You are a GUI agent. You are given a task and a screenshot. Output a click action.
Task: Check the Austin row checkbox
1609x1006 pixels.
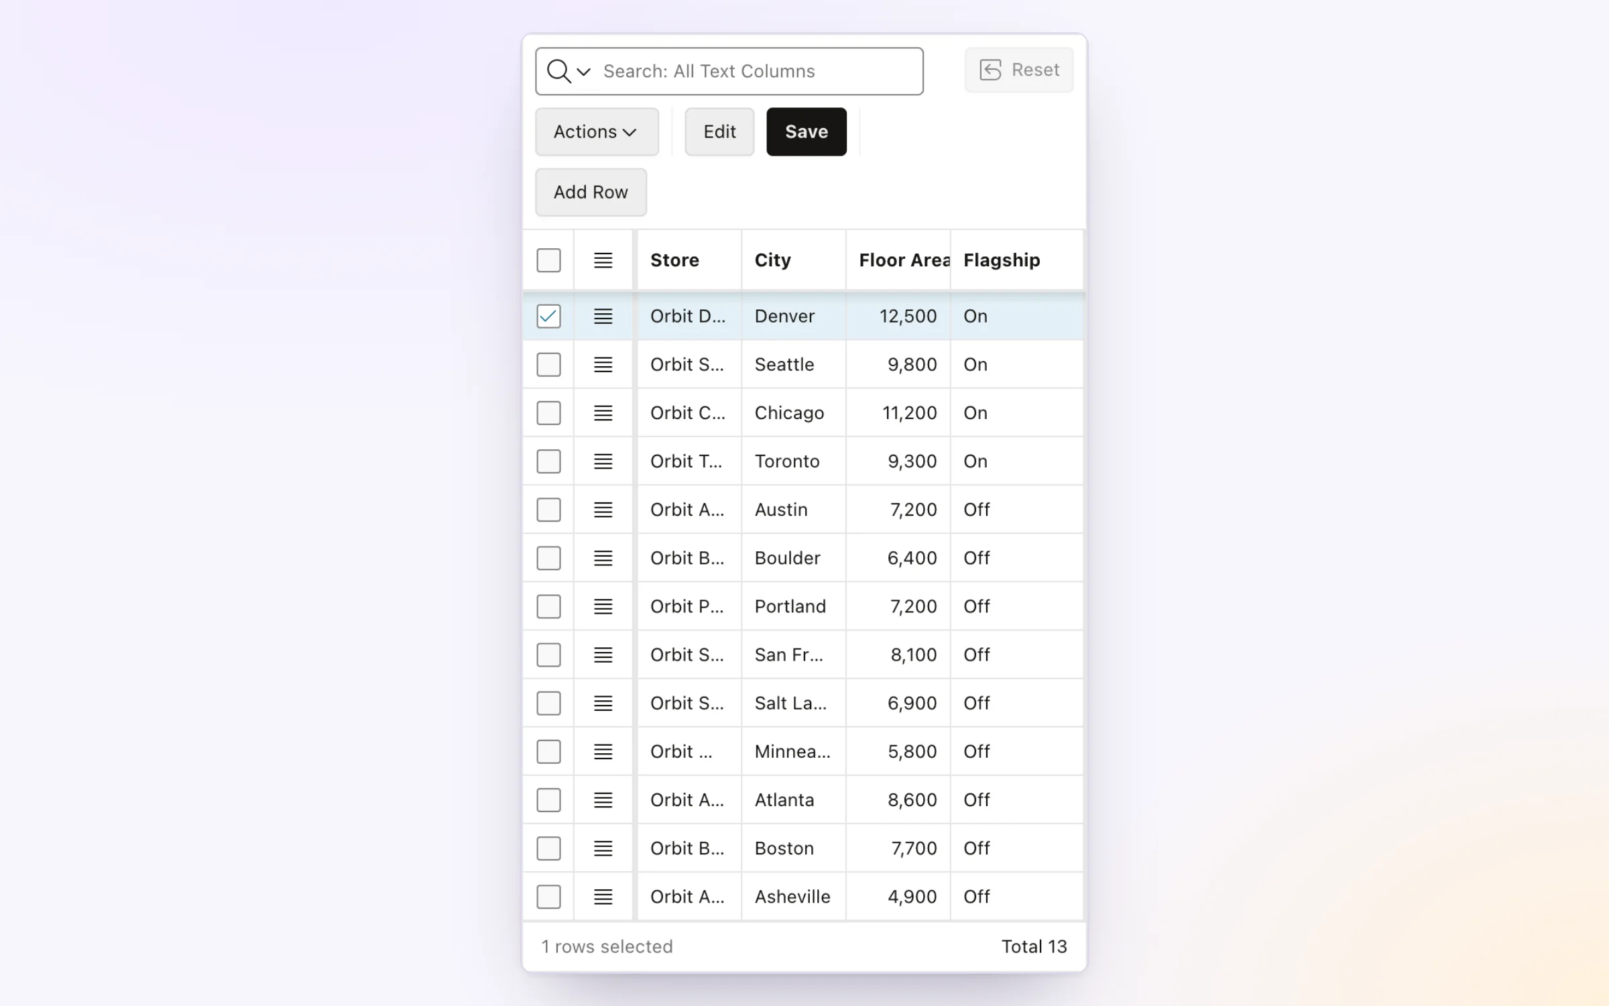[x=548, y=509]
